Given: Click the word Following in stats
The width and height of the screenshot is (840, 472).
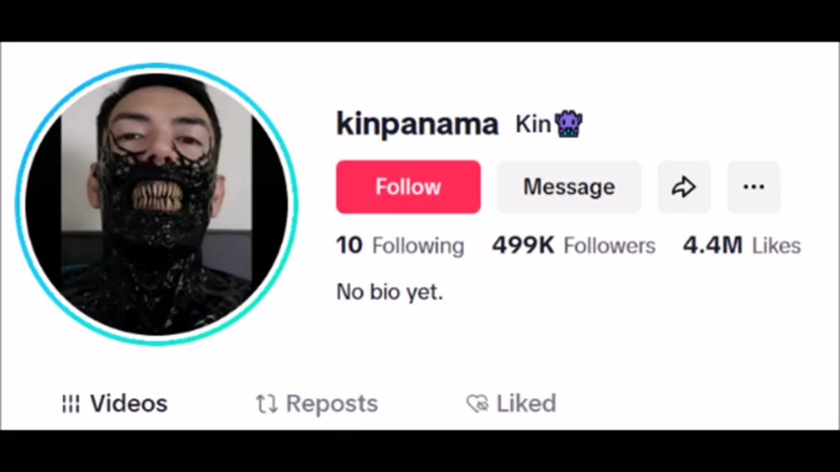Looking at the screenshot, I should tap(418, 246).
